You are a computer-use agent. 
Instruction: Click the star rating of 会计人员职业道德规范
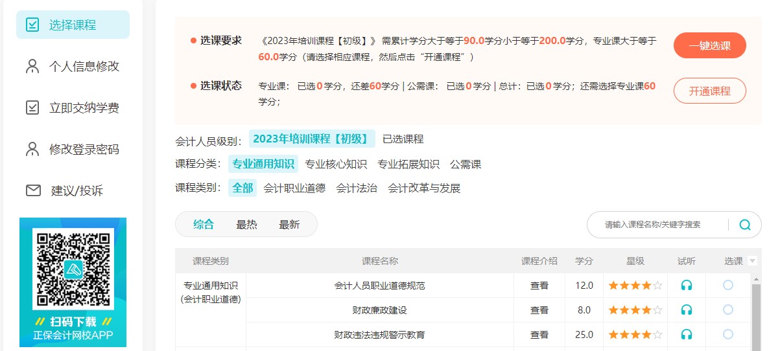[635, 285]
